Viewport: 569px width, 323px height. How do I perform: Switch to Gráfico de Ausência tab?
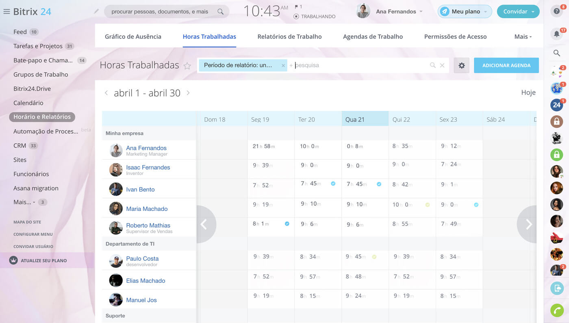[133, 37]
